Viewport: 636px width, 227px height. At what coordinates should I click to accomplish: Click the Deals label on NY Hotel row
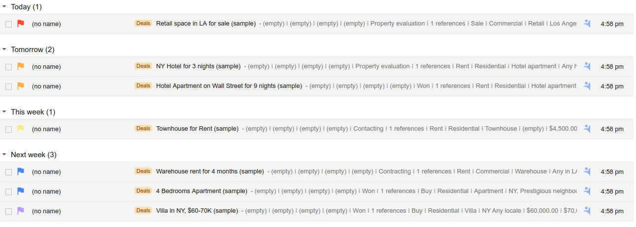143,66
